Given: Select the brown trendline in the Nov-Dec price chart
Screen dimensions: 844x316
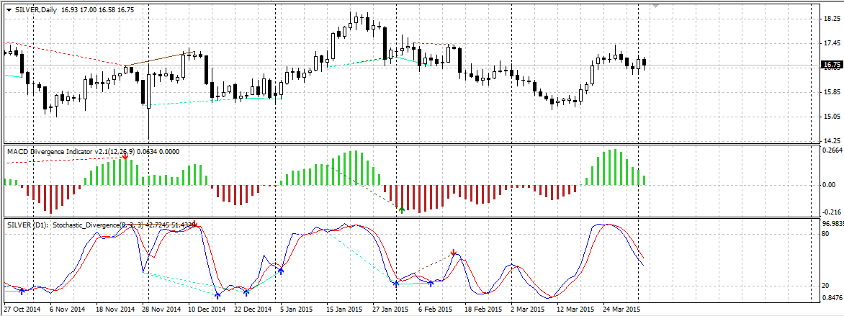Looking at the screenshot, I should click(x=159, y=60).
